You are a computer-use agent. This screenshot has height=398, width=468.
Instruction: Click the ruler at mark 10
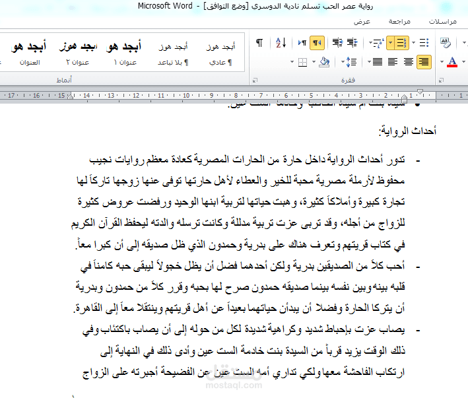point(186,96)
